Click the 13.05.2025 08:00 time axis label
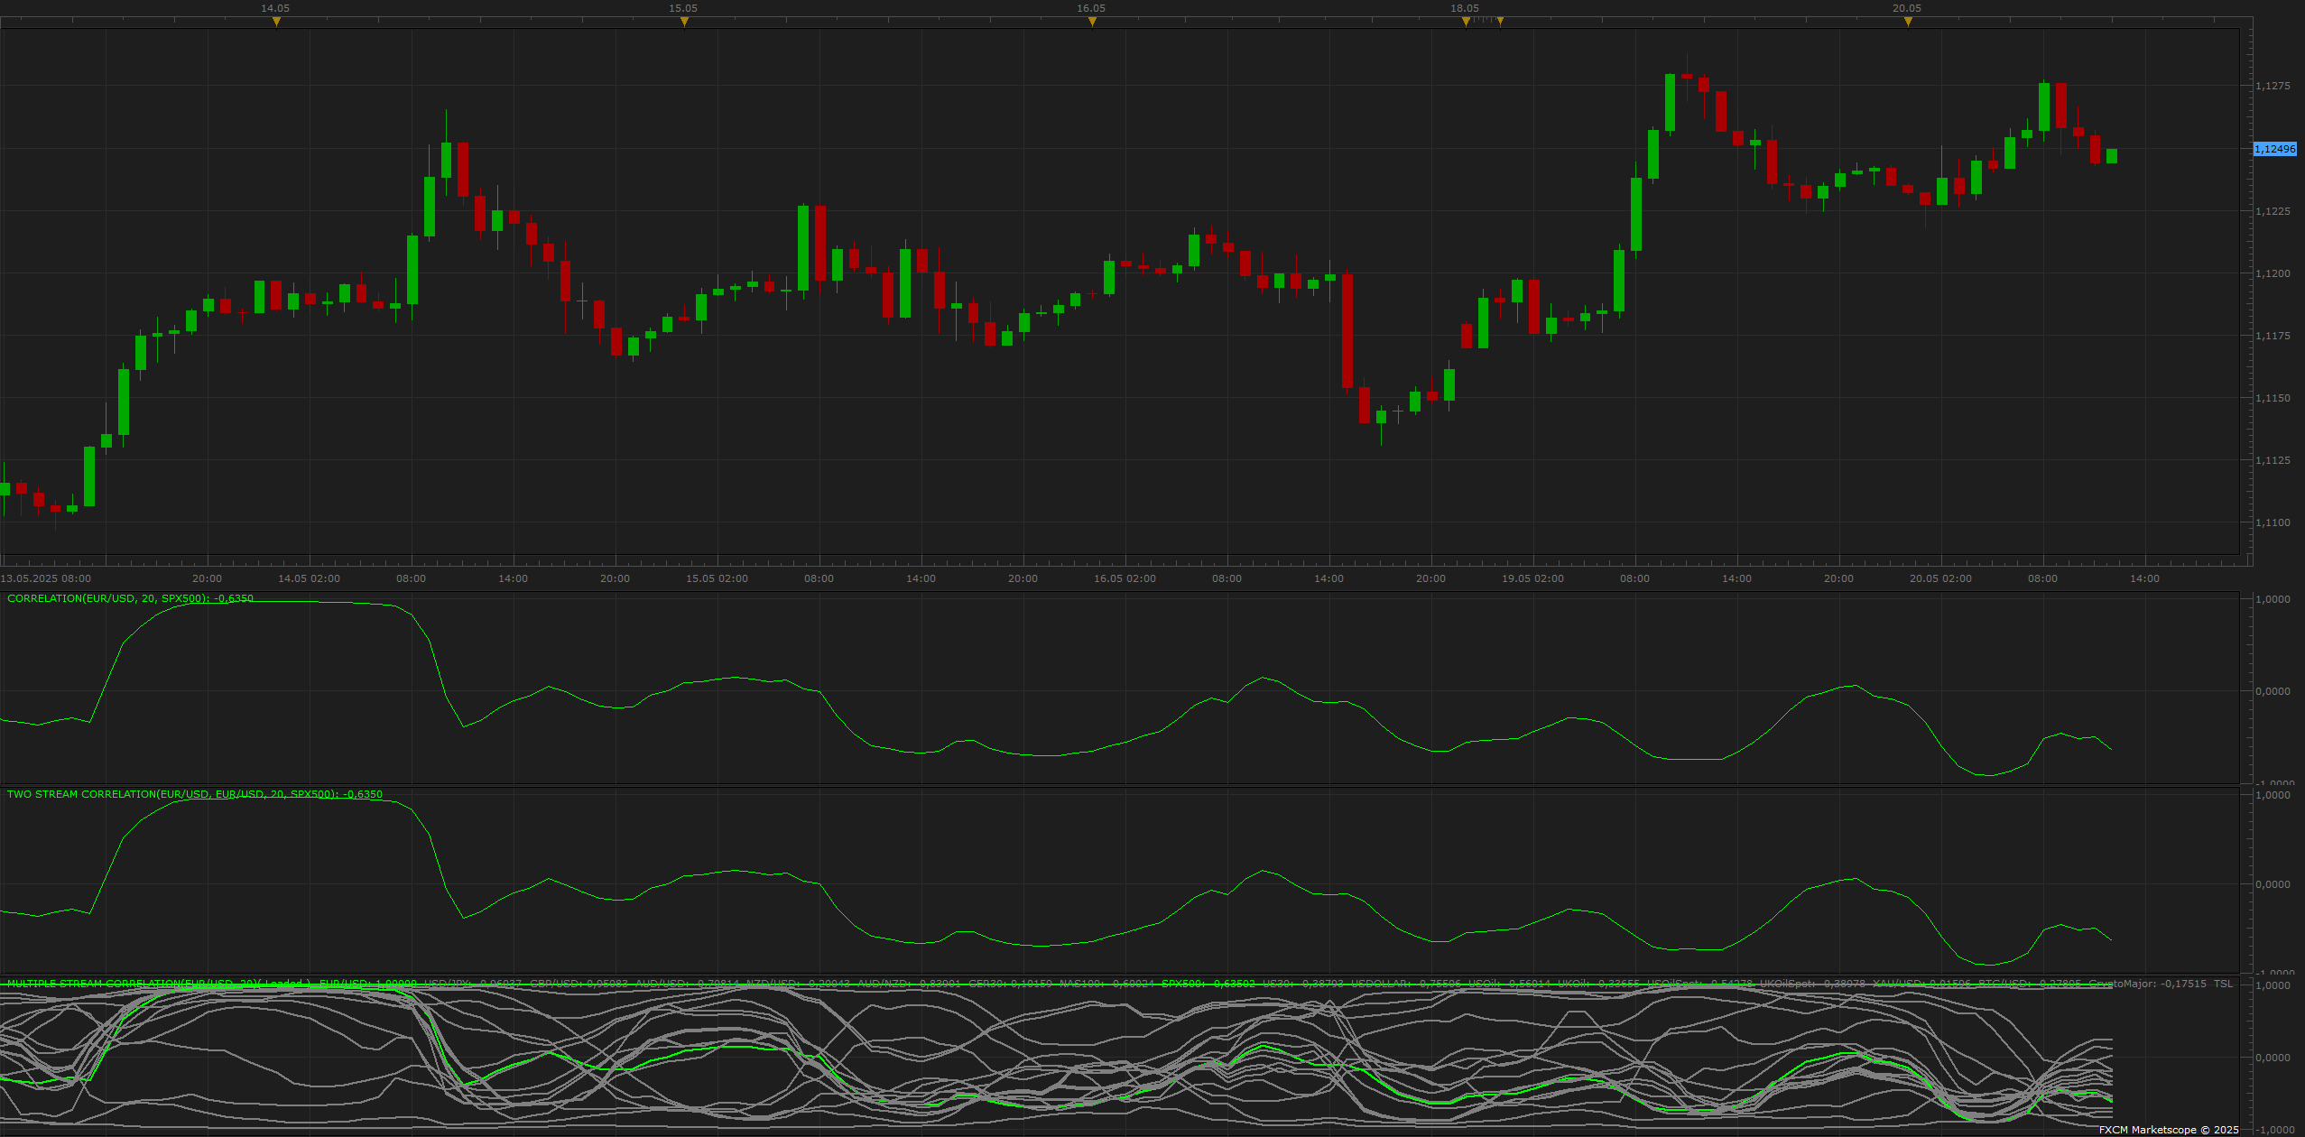Image resolution: width=2305 pixels, height=1137 pixels. point(46,578)
